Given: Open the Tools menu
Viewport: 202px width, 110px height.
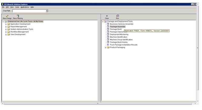Looking at the screenshot, I should tap(17, 7).
